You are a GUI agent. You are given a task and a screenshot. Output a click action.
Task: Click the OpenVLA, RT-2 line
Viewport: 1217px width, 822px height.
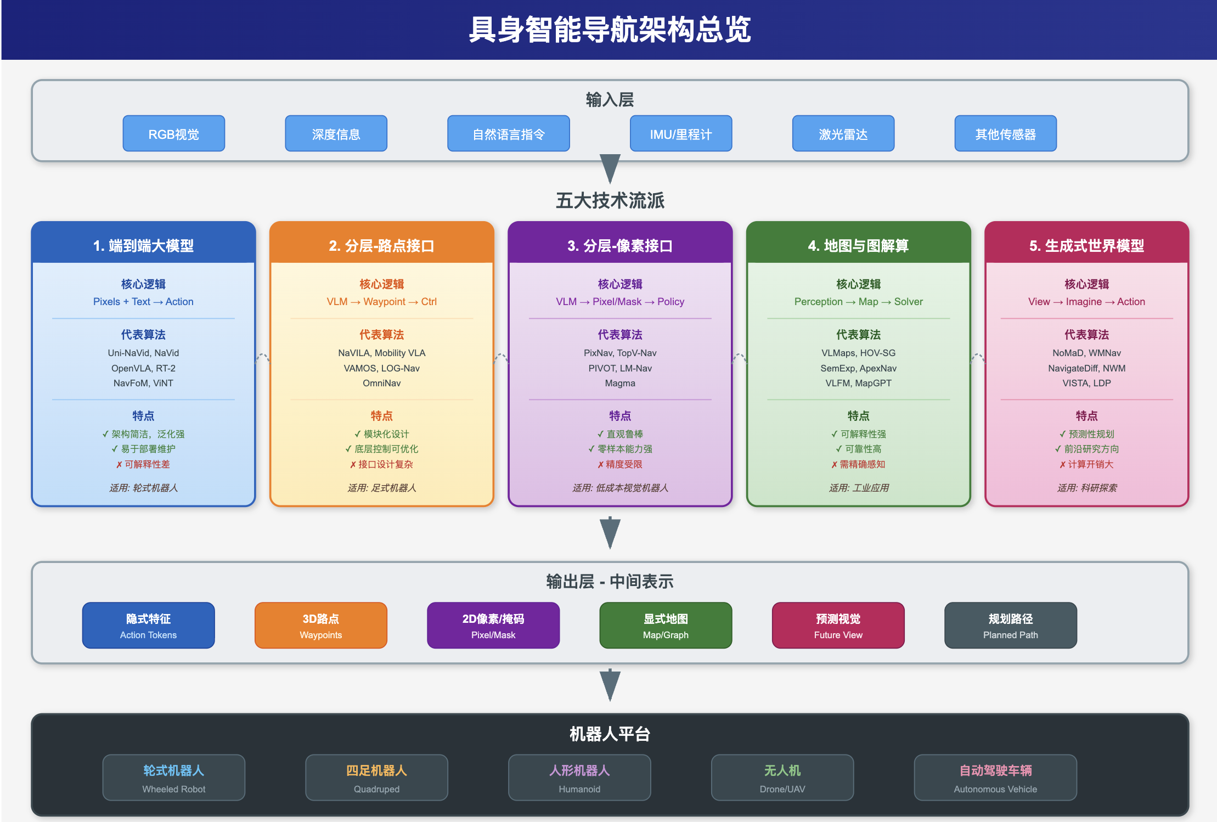[x=143, y=368]
